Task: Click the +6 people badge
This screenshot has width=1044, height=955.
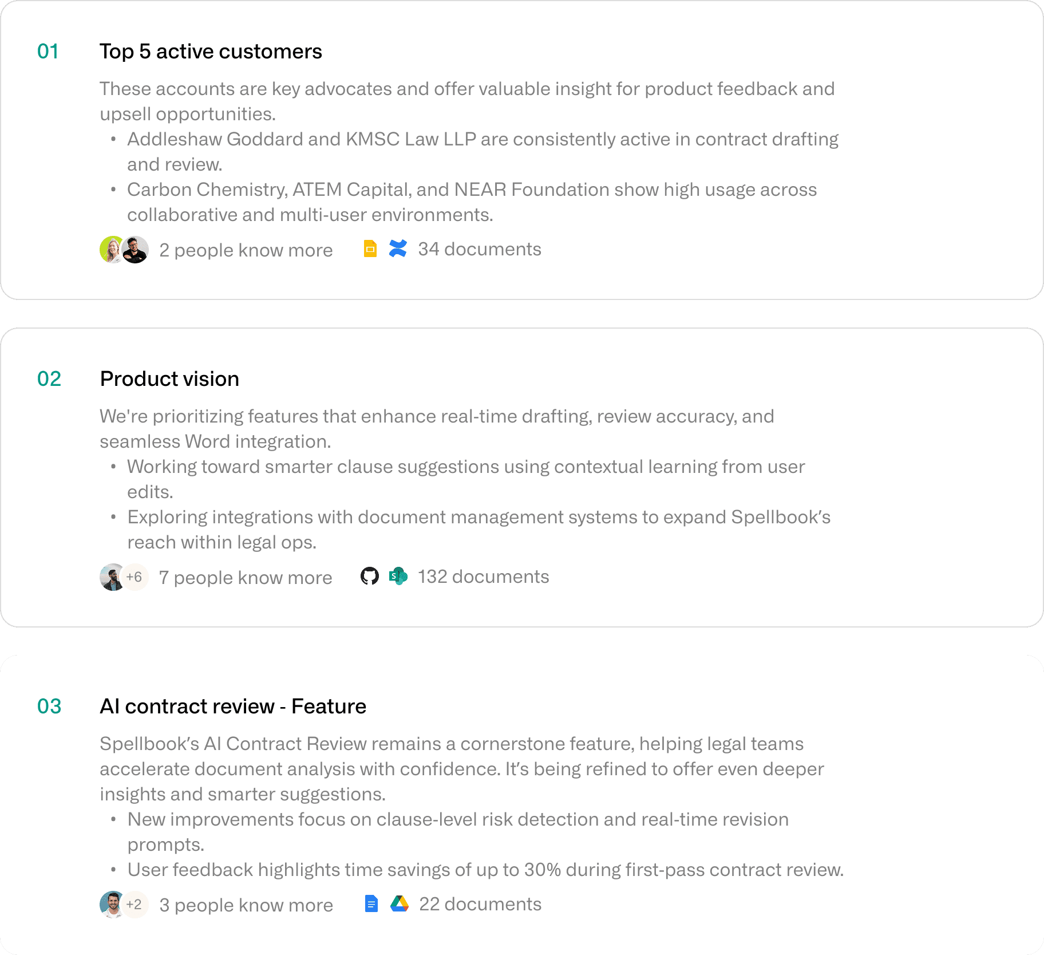Action: click(135, 577)
